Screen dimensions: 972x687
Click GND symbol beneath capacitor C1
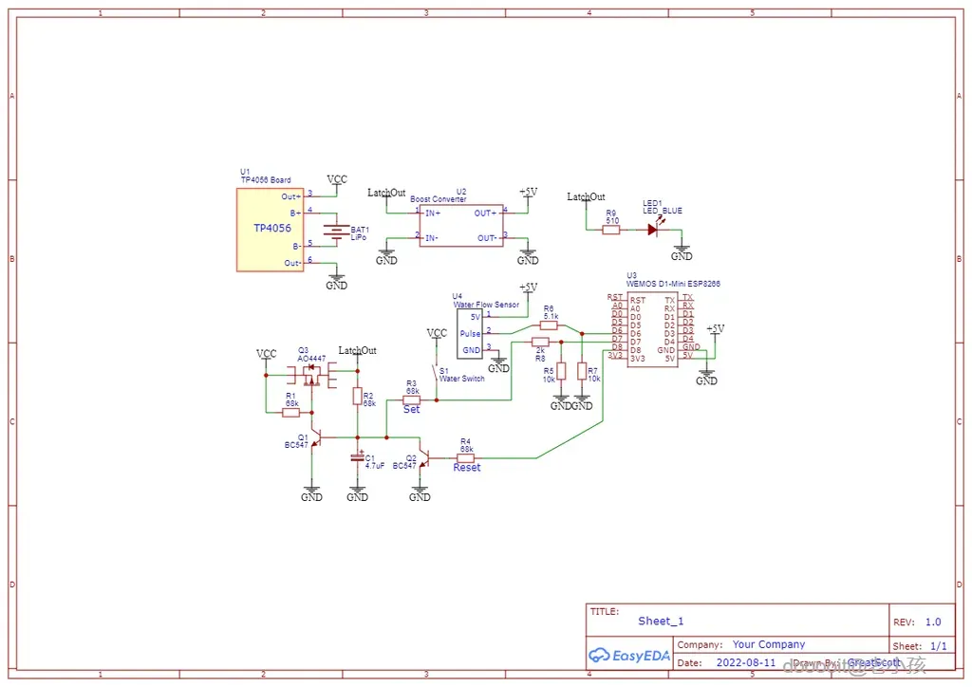point(357,493)
